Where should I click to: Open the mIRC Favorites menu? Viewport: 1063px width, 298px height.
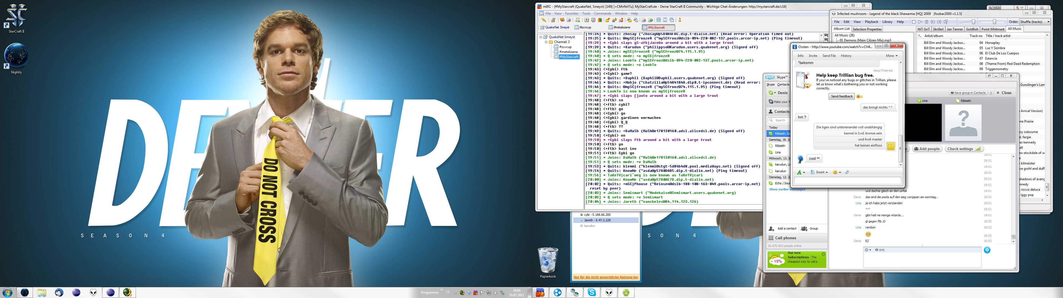point(572,14)
